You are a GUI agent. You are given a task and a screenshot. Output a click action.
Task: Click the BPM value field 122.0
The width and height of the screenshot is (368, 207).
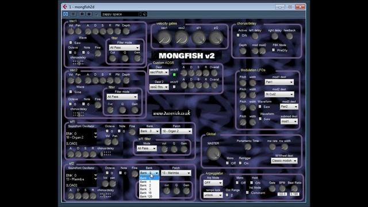(x=282, y=194)
